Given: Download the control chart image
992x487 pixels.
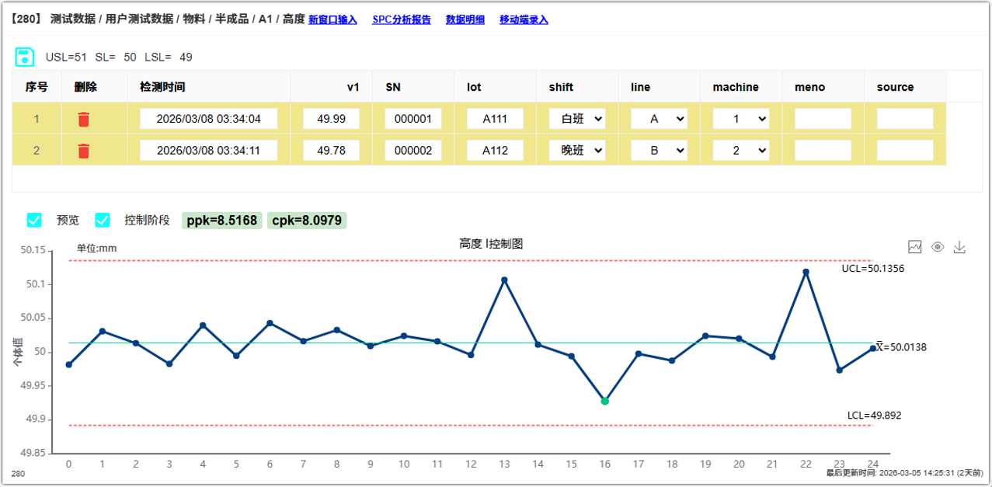Looking at the screenshot, I should point(959,247).
